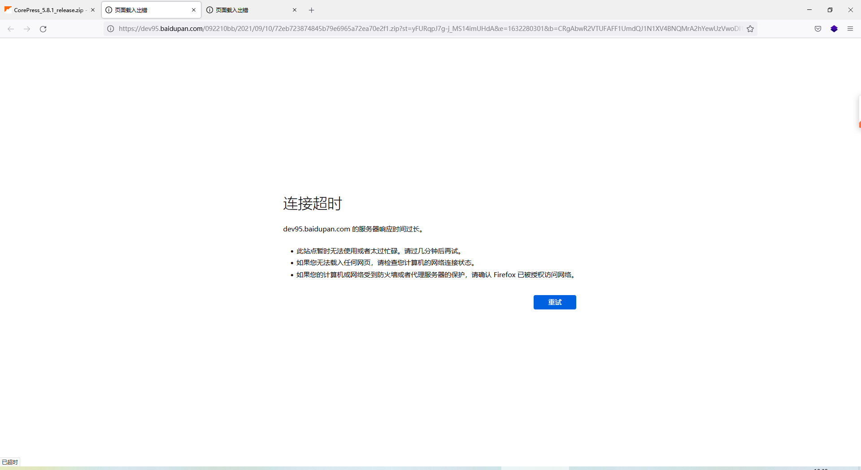
Task: Go forward with the forward arrow
Action: (x=27, y=29)
